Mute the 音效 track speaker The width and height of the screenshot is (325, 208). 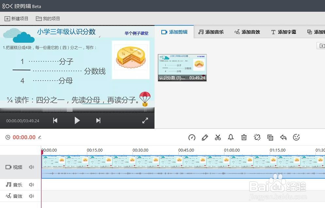[31, 196]
